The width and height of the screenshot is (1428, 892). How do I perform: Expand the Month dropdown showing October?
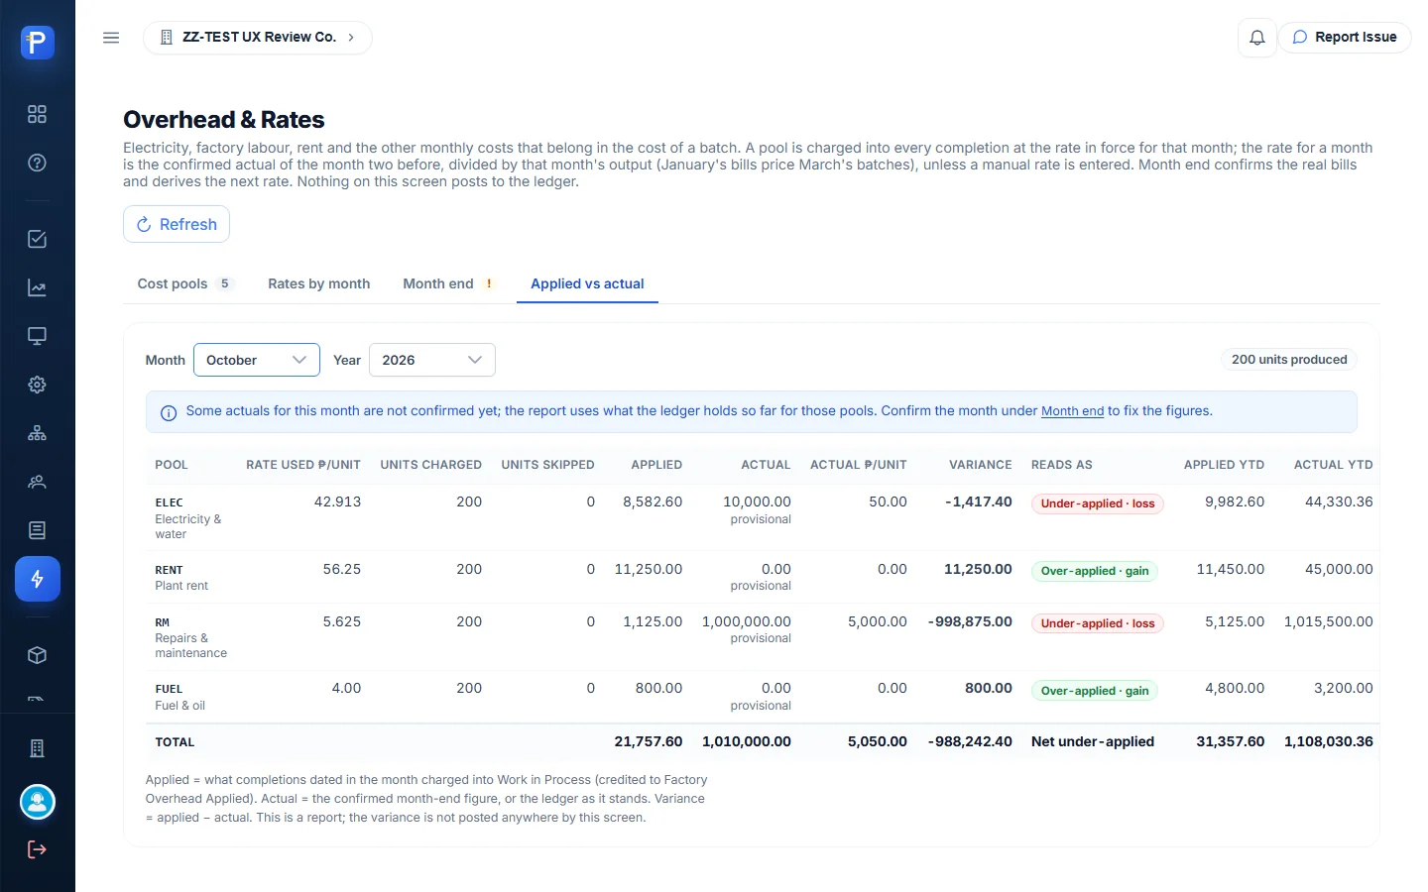(257, 360)
